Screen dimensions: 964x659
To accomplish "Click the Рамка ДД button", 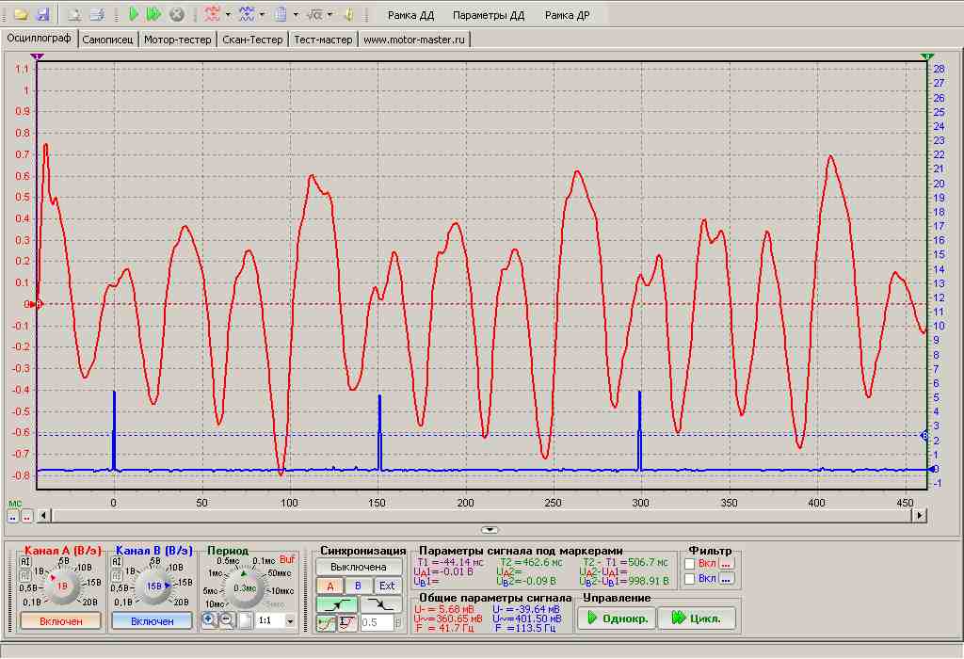I will [410, 15].
